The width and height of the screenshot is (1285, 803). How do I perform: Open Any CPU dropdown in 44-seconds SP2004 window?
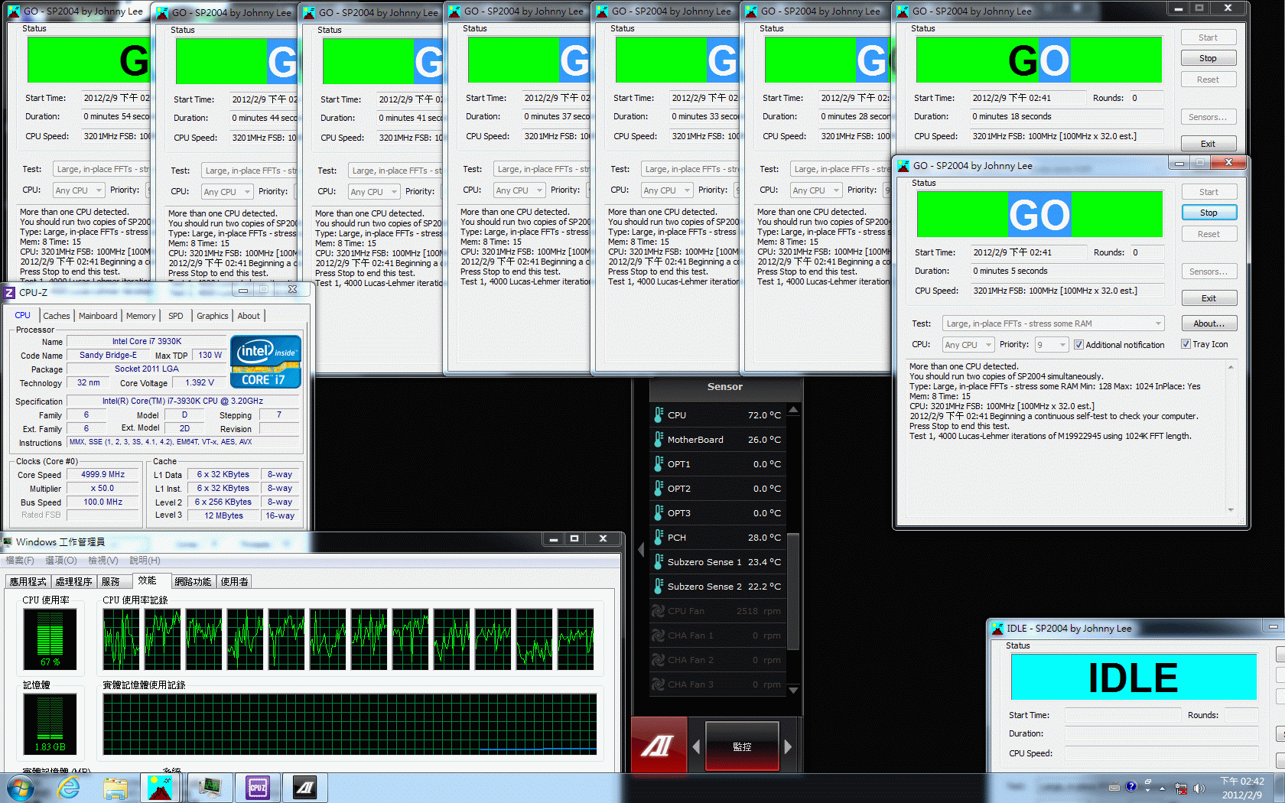pyautogui.click(x=226, y=192)
